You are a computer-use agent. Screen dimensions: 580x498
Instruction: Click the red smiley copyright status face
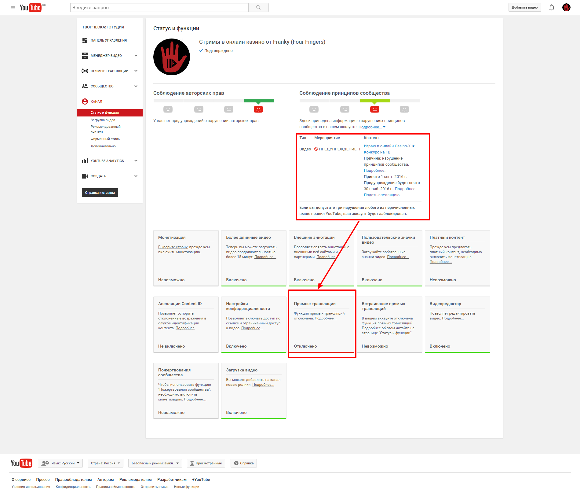click(258, 109)
